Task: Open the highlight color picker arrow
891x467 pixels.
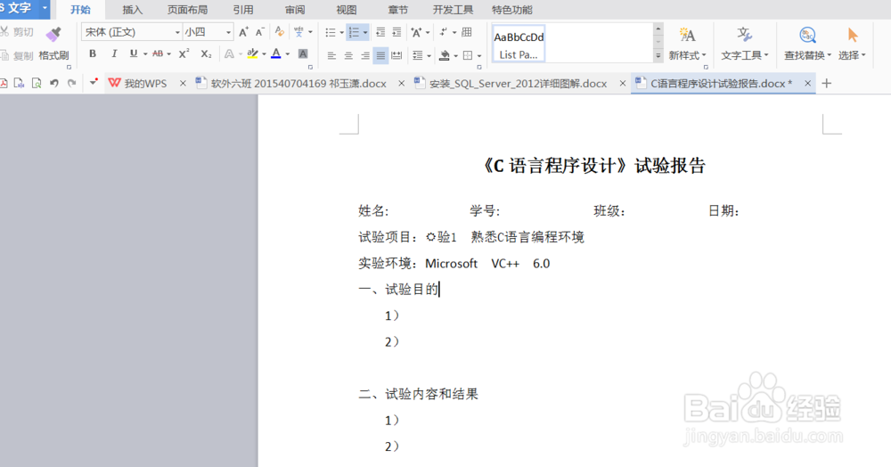Action: (265, 54)
